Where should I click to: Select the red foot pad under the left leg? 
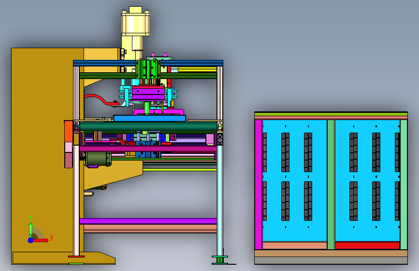click(76, 257)
